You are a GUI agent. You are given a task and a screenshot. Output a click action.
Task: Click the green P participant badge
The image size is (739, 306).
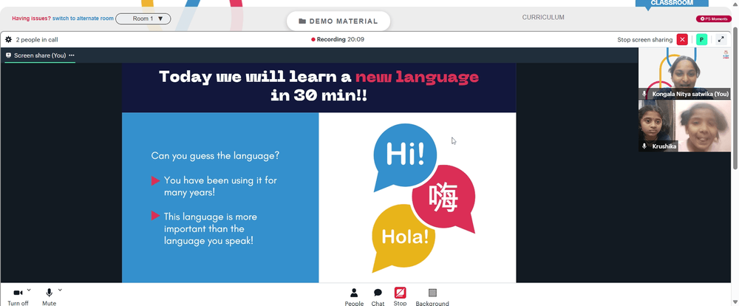(x=702, y=40)
